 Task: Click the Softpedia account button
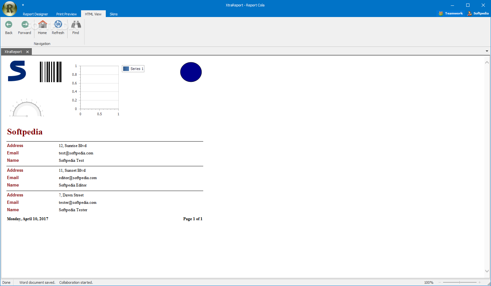[x=478, y=13]
